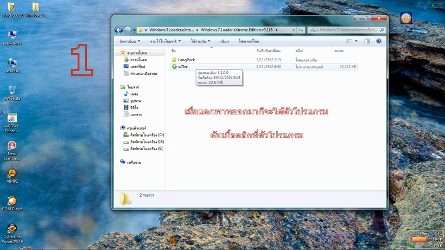Image resolution: width=445 pixels, height=250 pixels.
Task: Click Burn (เขียน) toolbar button
Action: [225, 41]
